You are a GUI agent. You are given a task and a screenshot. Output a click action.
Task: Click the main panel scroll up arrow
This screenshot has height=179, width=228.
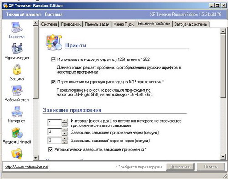[x=223, y=32]
